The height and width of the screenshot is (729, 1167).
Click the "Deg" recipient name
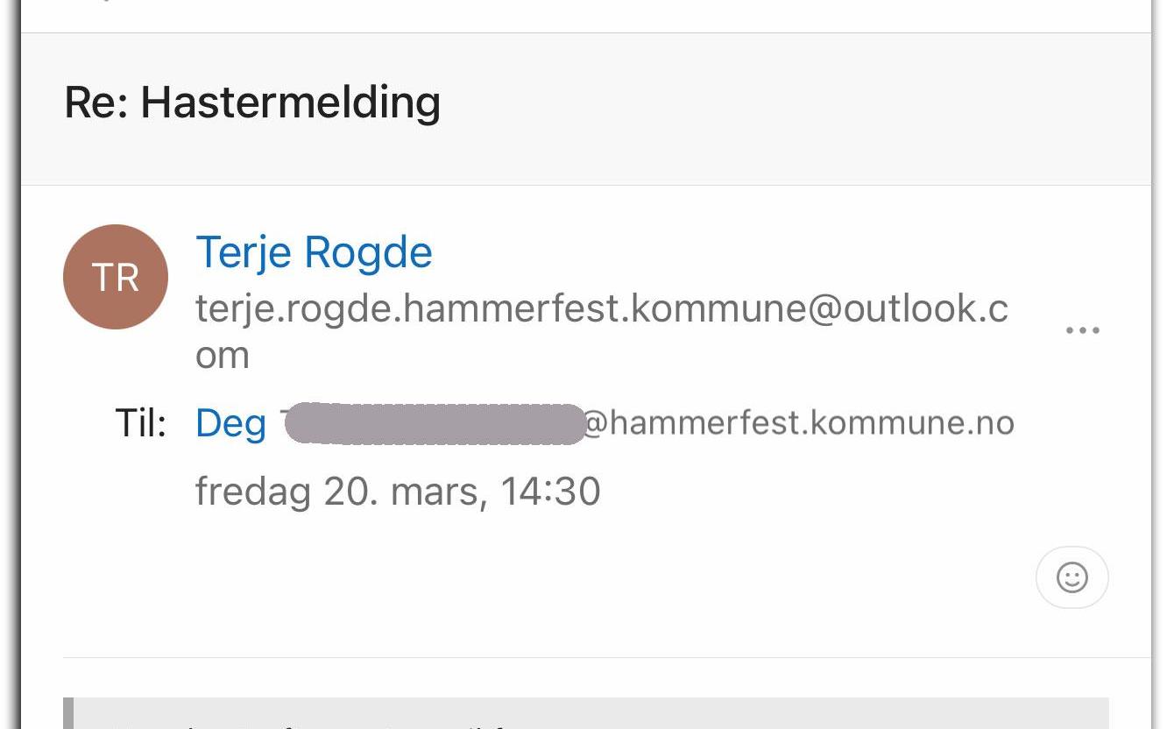click(x=230, y=424)
